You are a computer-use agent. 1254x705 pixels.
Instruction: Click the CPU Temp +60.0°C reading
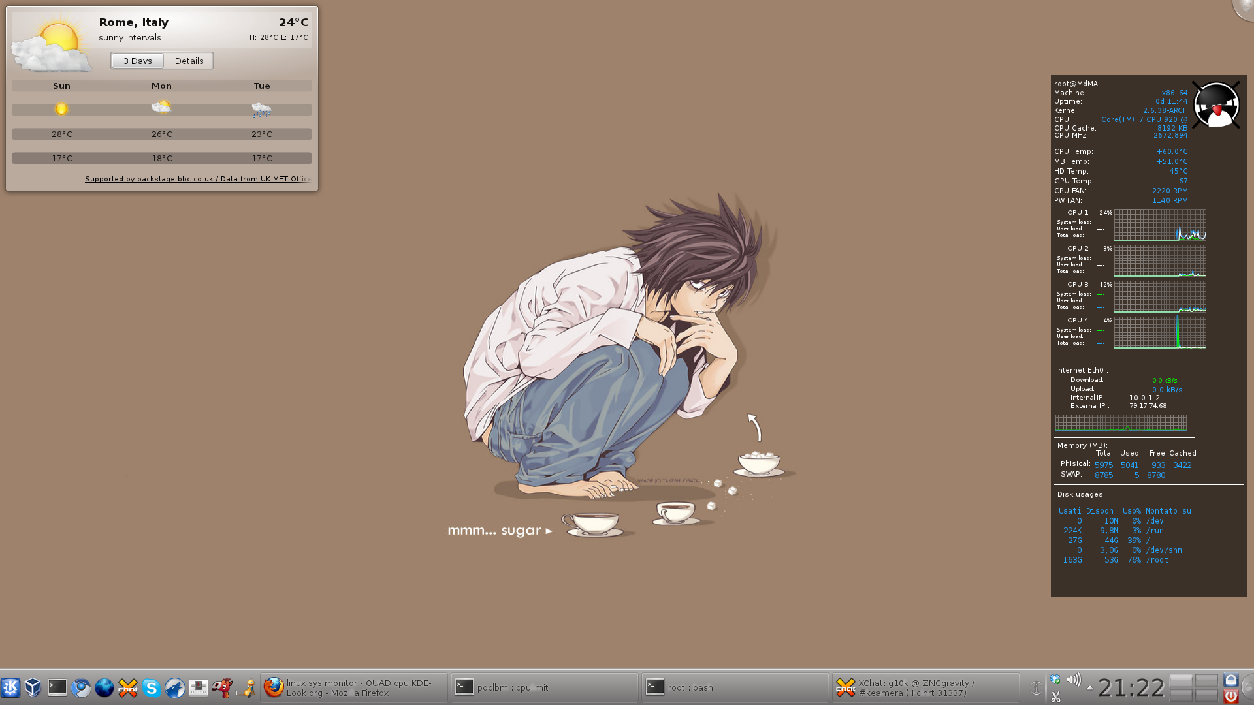pos(1172,151)
